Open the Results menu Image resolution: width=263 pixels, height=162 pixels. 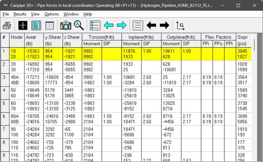coord(20,14)
